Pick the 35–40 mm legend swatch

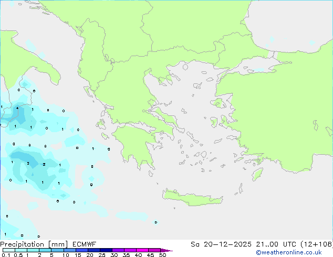130,250
